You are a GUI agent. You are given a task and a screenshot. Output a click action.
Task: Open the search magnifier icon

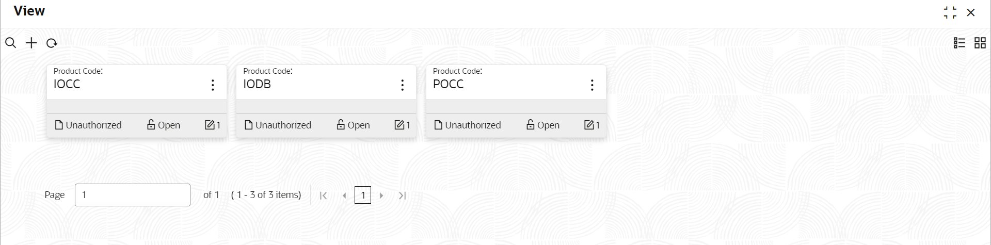pos(10,43)
